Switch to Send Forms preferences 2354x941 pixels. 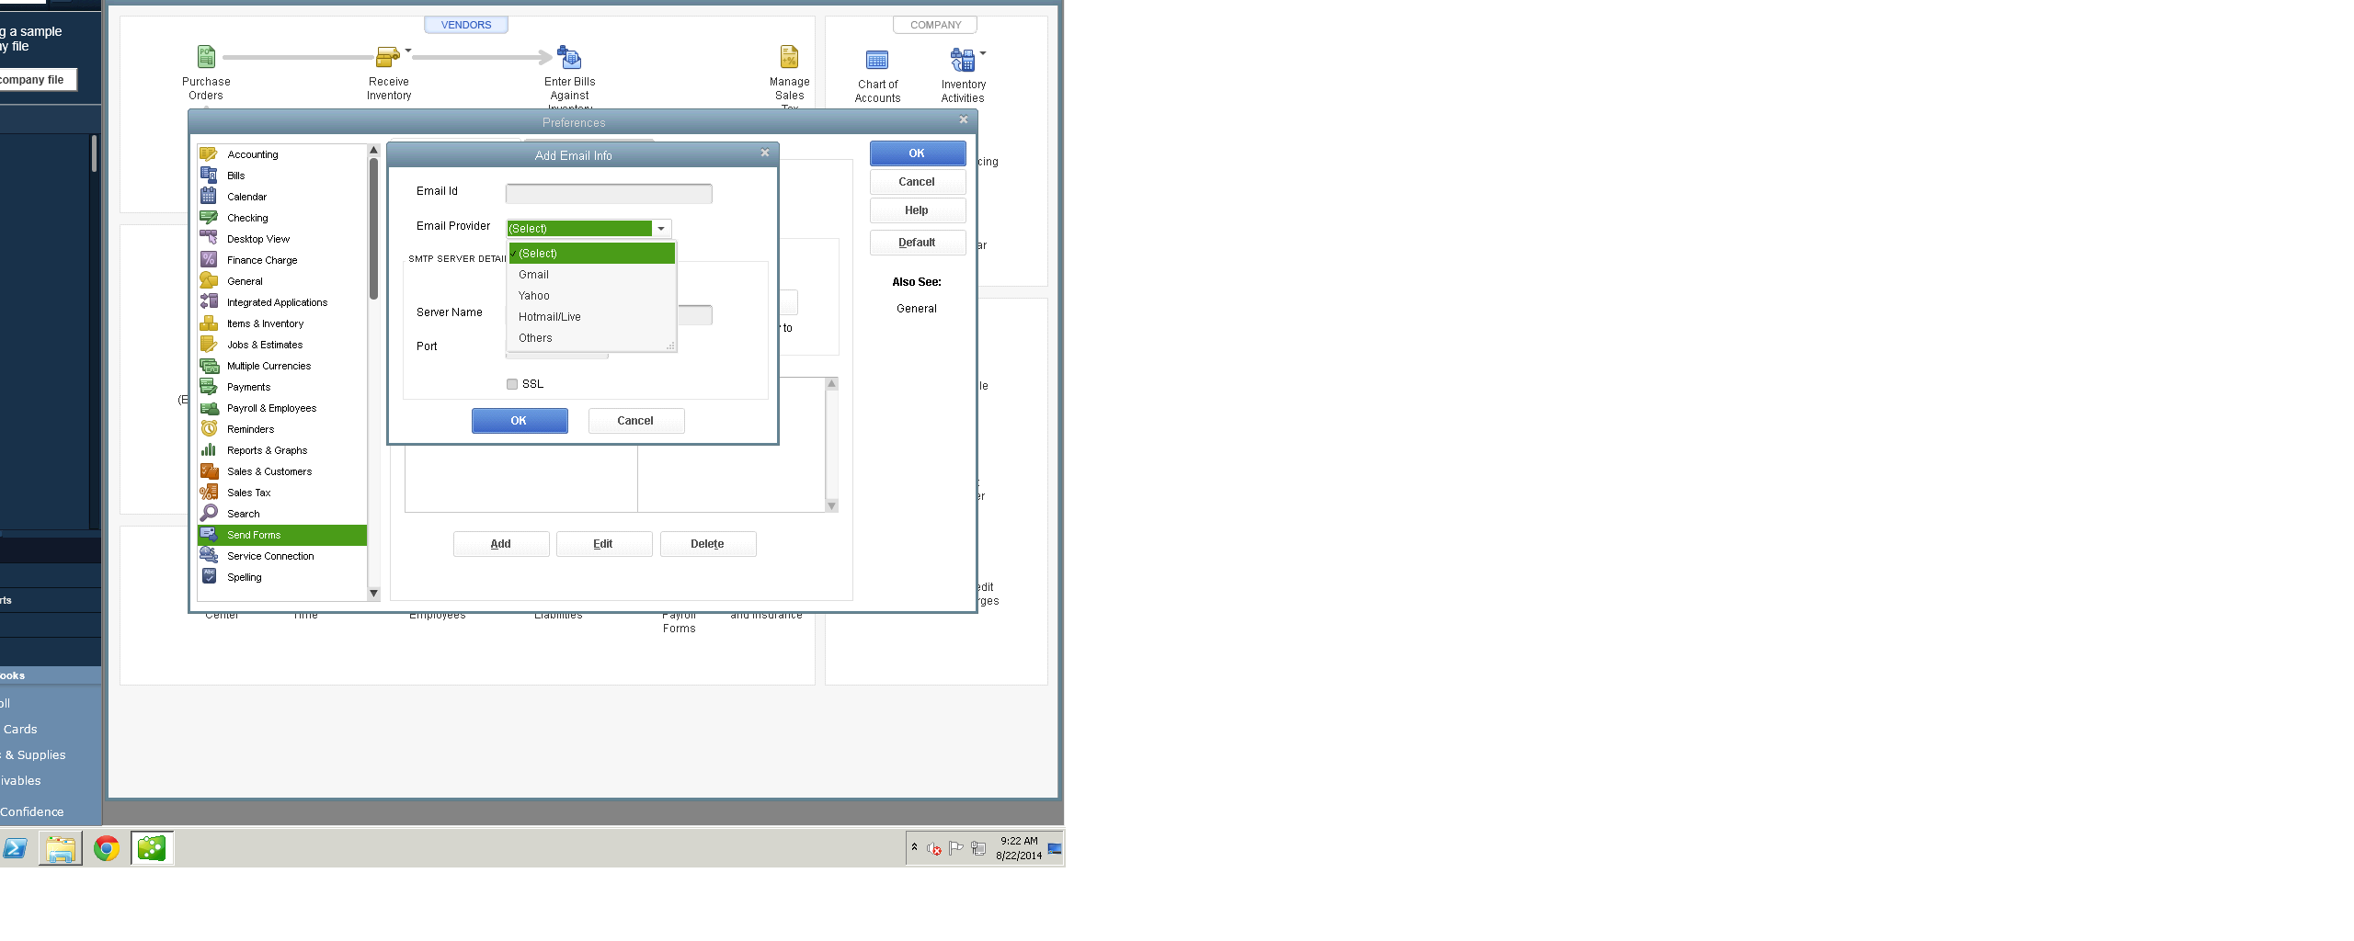coord(253,535)
